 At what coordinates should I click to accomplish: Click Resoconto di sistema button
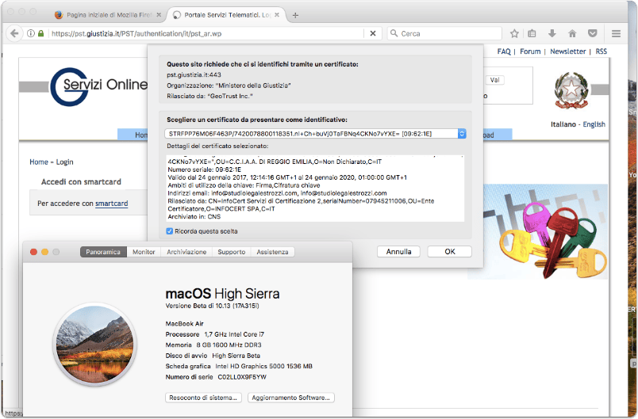tap(203, 398)
